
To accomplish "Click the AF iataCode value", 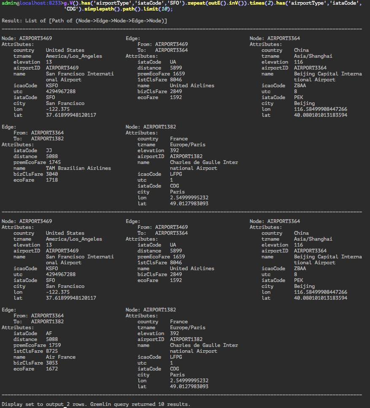I will 49,333.
